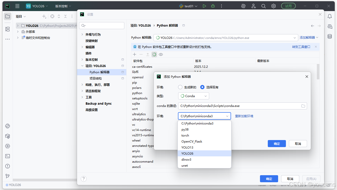
Task: Open the Problems tool window icon
Action: [8, 166]
